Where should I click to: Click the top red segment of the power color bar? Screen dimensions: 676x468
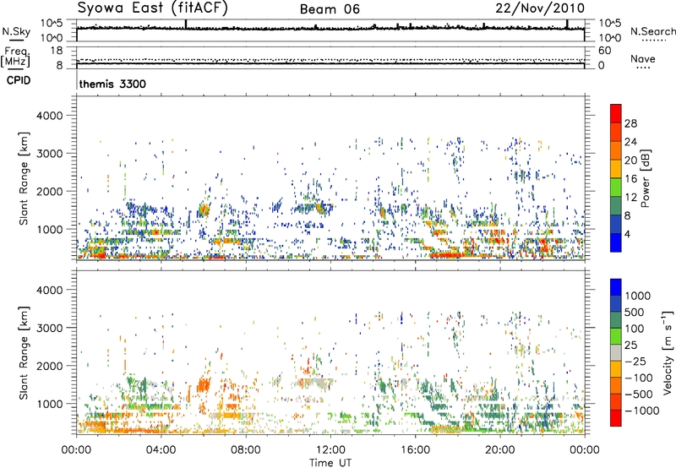616,114
